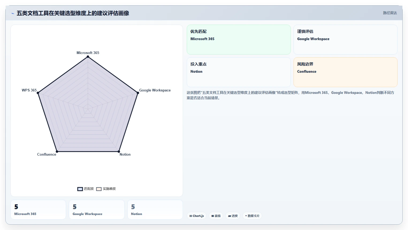The height and width of the screenshot is (230, 408).
Task: Open the 谨慎评估 Google Workspace card
Action: (345, 40)
